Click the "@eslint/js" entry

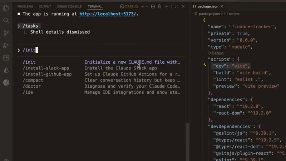tap(245, 133)
